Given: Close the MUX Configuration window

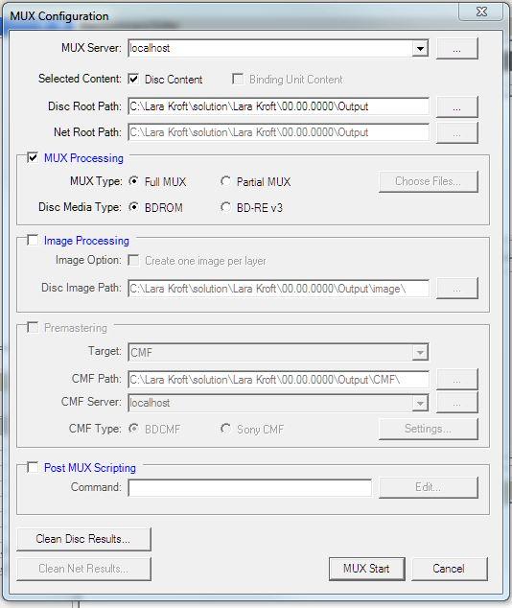Looking at the screenshot, I should 481,12.
